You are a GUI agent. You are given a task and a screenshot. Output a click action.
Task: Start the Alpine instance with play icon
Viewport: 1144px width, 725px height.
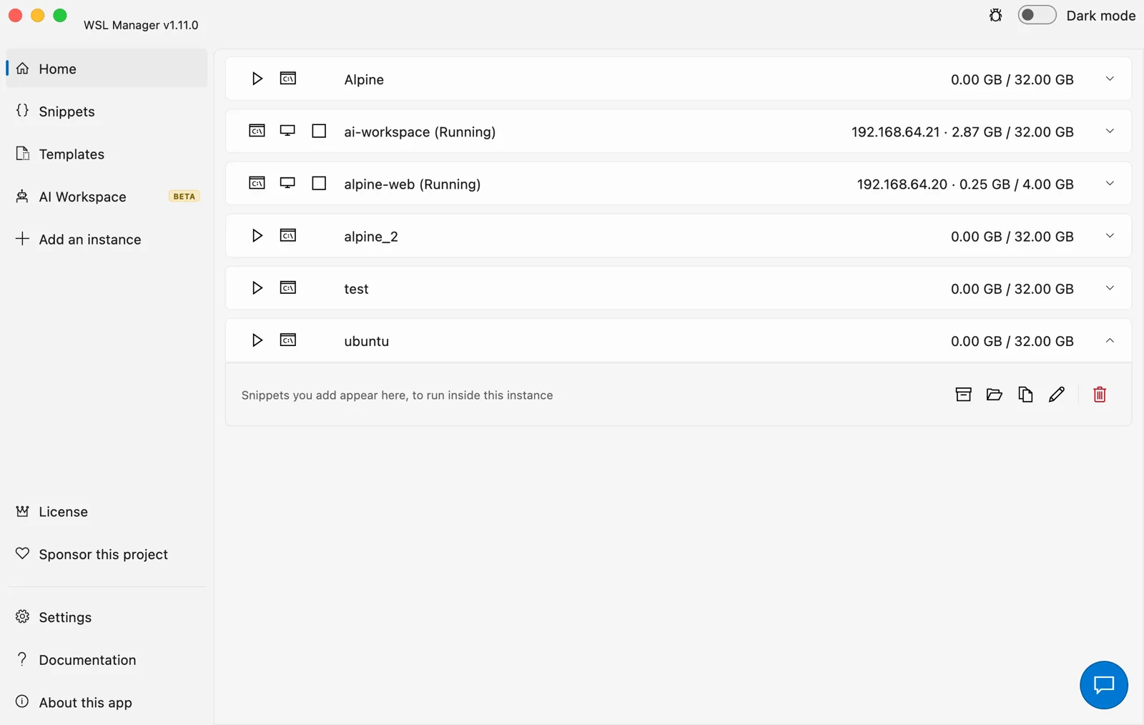(x=257, y=79)
